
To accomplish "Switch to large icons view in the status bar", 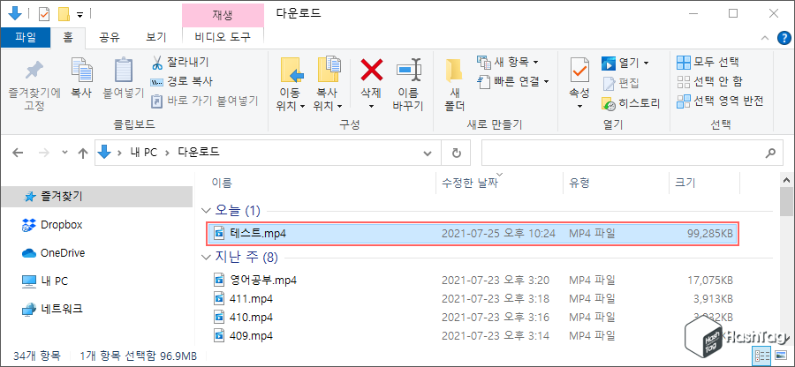I will point(781,355).
